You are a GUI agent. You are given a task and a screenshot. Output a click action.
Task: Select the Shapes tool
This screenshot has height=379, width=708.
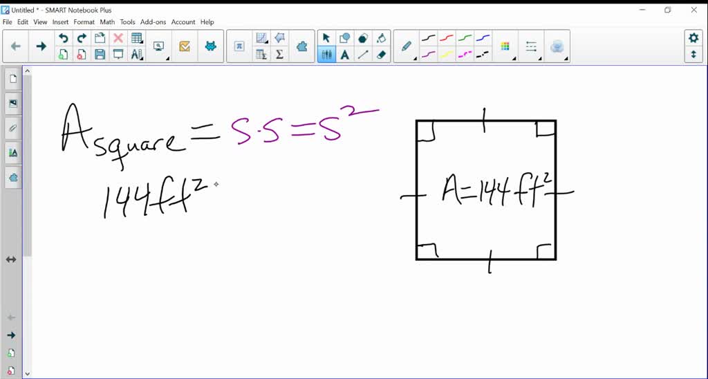344,39
